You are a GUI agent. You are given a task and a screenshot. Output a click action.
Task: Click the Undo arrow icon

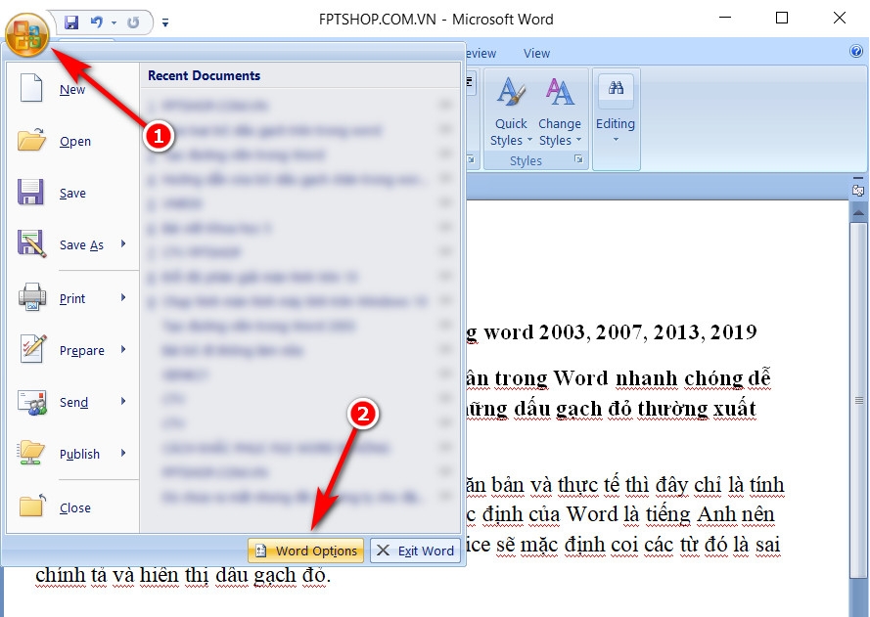coord(97,22)
